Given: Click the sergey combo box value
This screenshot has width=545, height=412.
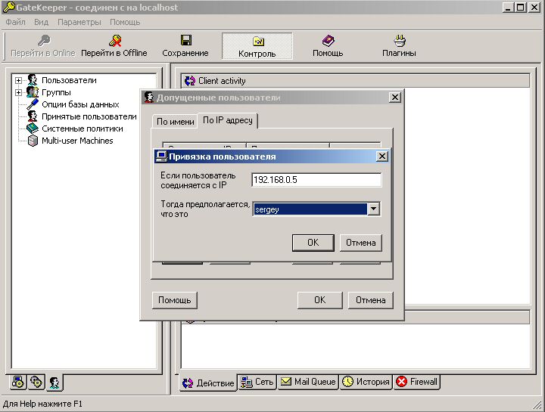Looking at the screenshot, I should [x=310, y=209].
